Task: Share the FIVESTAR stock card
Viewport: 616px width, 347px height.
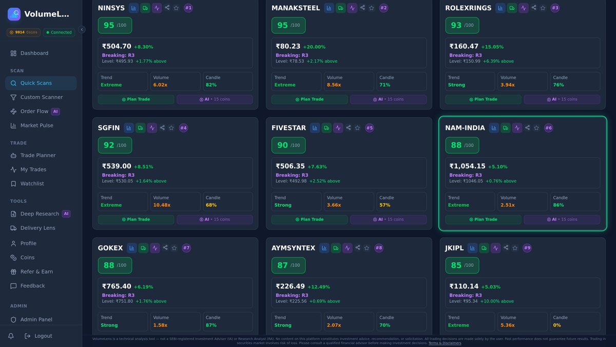Action: click(x=349, y=127)
